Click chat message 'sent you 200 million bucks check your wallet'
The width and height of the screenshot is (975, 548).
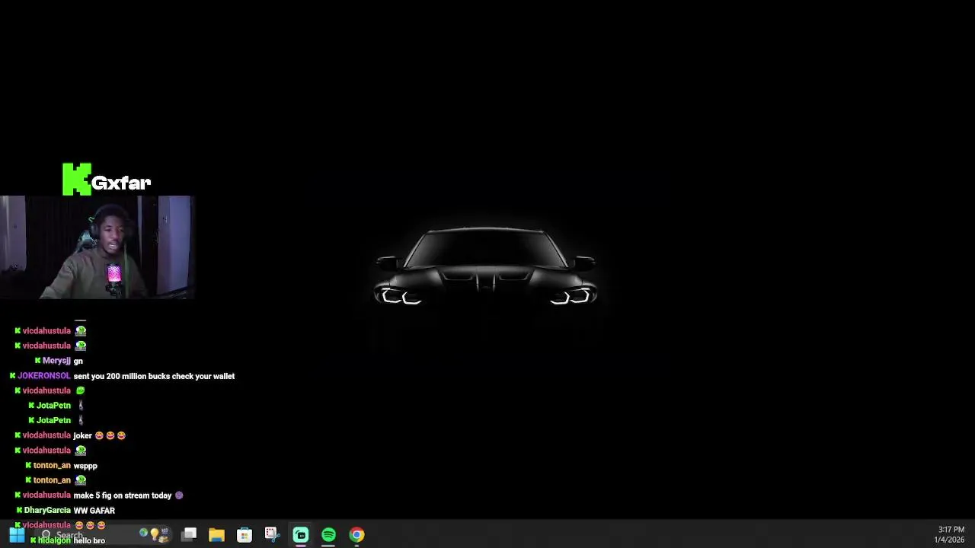click(154, 376)
